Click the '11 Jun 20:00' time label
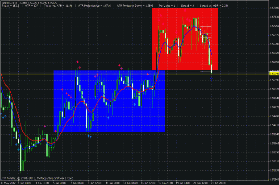Viewport: 279px width, 185px height. coord(113,183)
